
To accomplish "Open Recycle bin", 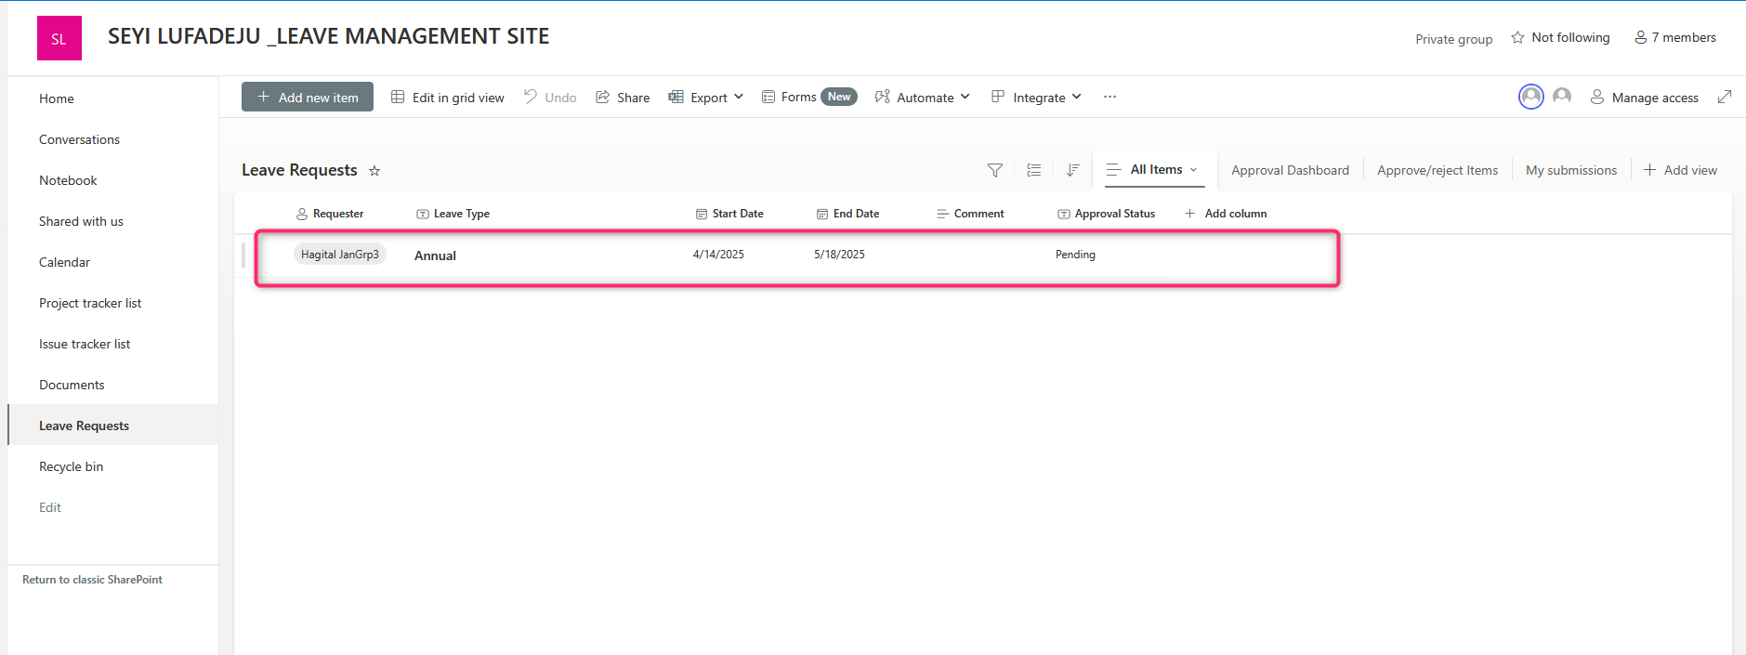I will click(x=71, y=466).
